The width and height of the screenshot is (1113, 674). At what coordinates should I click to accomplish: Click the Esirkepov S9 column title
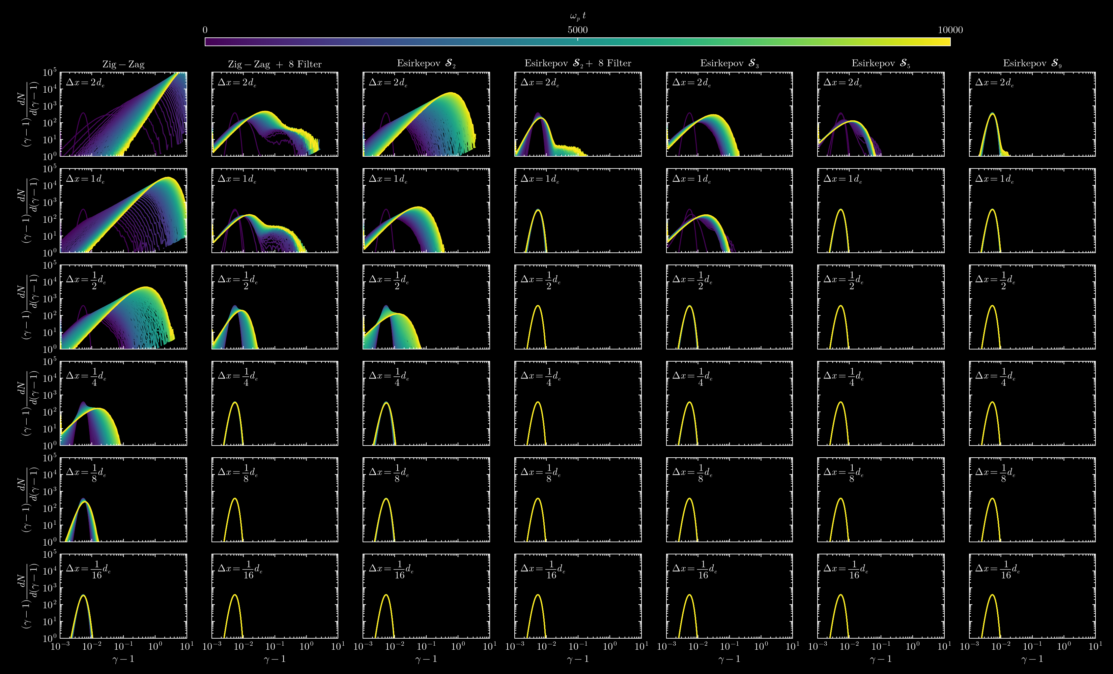tap(1032, 63)
